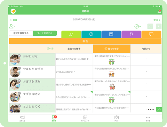Switch to the purple meal tab

pos(131,34)
